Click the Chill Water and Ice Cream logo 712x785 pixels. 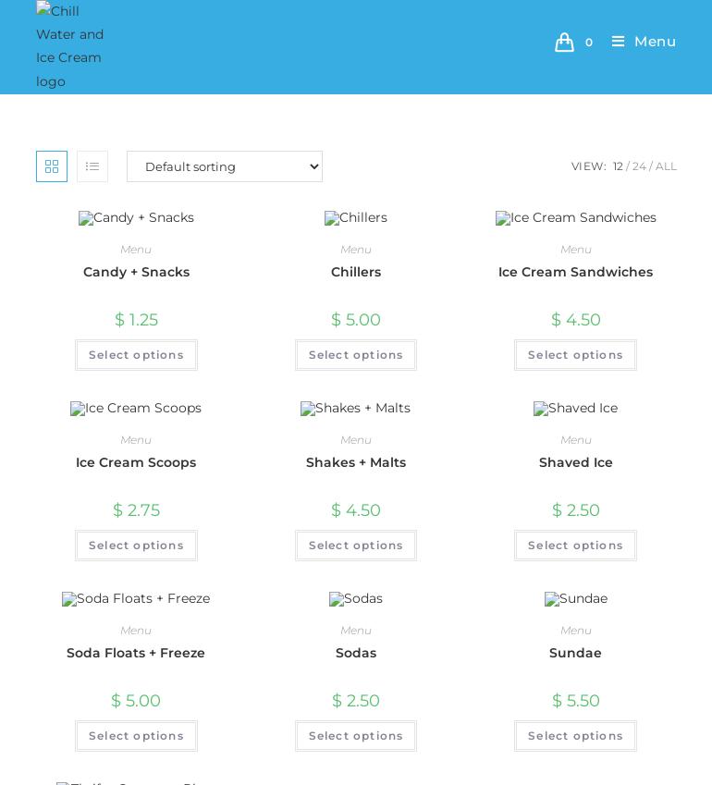point(70,46)
